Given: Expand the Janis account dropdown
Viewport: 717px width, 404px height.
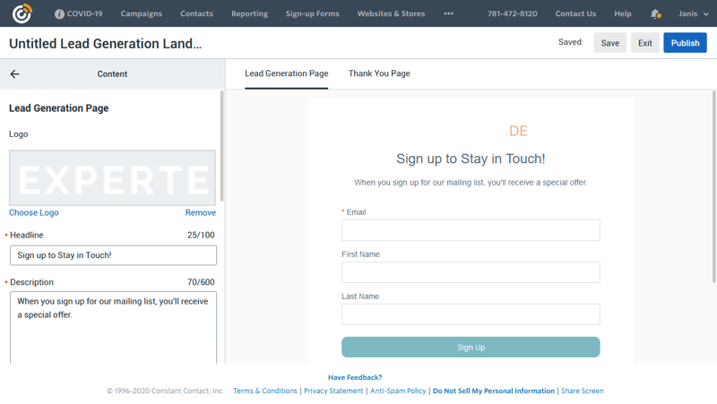Looking at the screenshot, I should [x=693, y=13].
